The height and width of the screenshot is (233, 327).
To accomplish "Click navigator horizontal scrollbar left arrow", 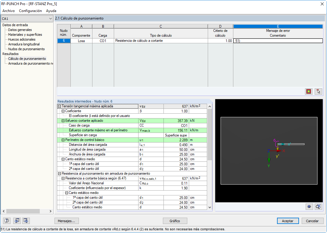I will (x=4, y=211).
